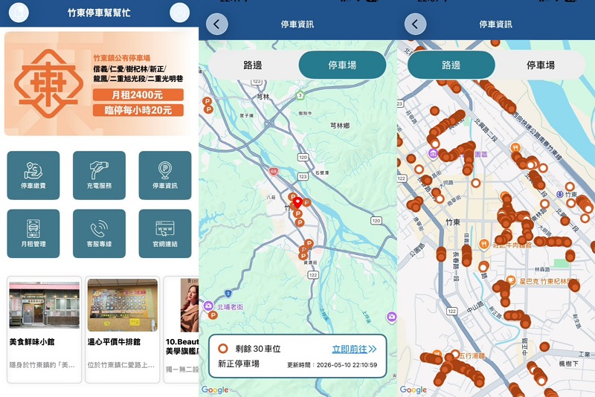Open the 月租管理 monthly rental tile
Screen dimensions: 595x397
[x=33, y=233]
